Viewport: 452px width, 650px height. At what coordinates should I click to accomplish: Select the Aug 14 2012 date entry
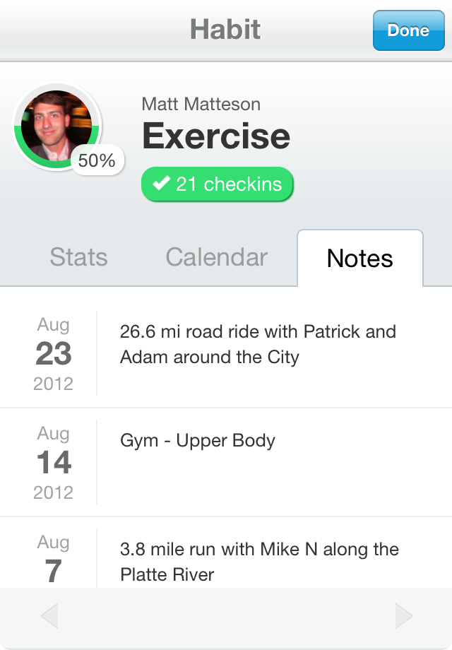pyautogui.click(x=54, y=462)
